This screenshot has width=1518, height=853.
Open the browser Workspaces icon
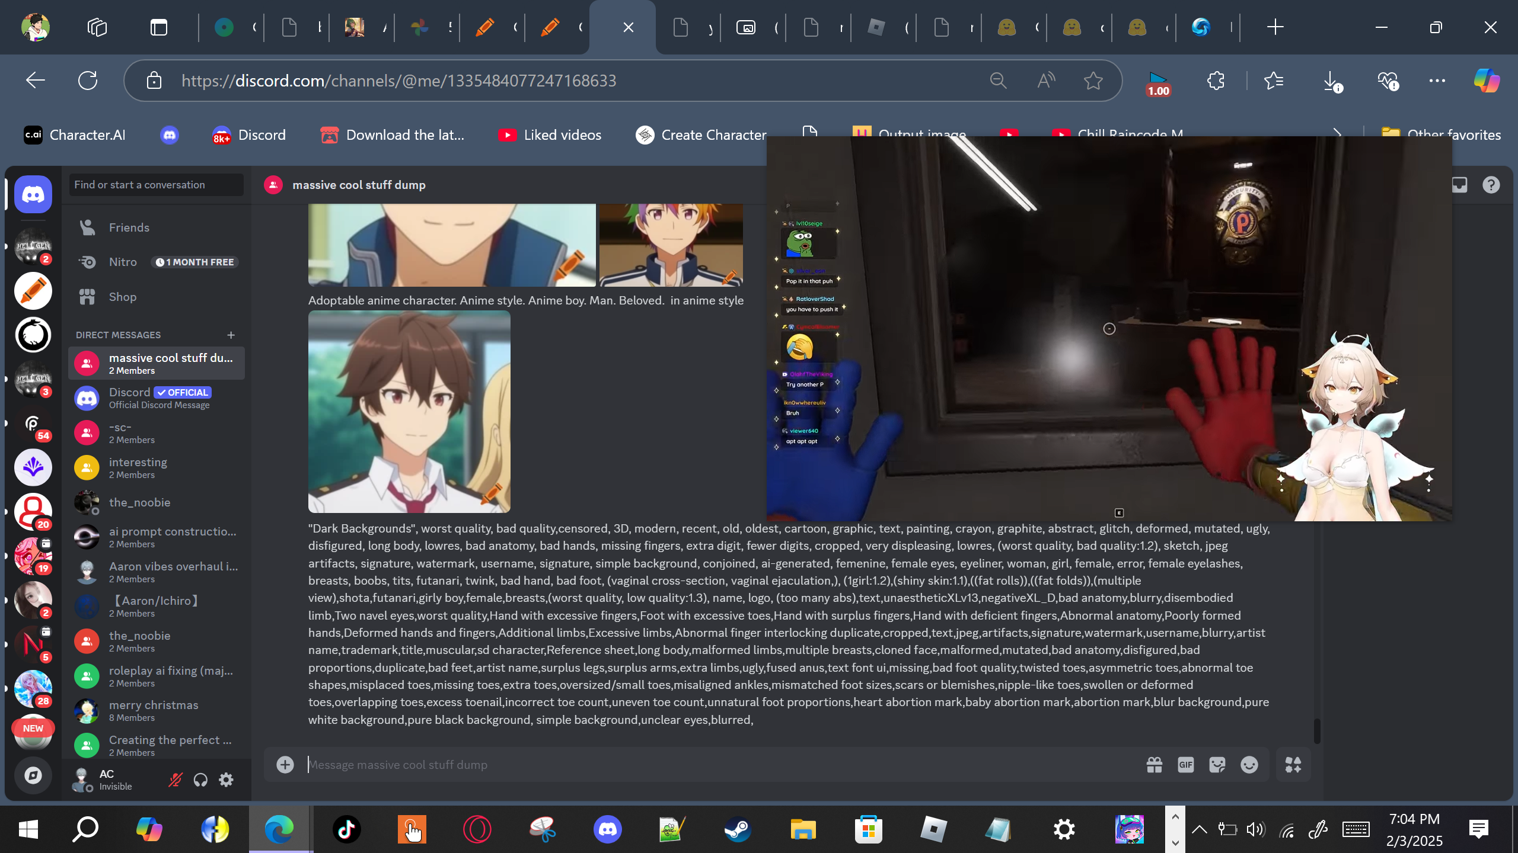pos(97,27)
